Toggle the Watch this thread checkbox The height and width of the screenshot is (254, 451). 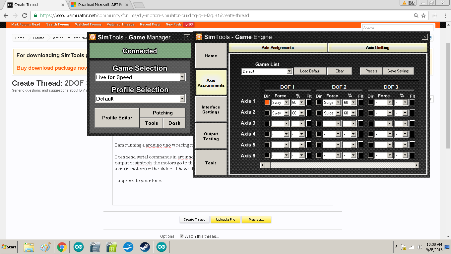[x=182, y=236]
